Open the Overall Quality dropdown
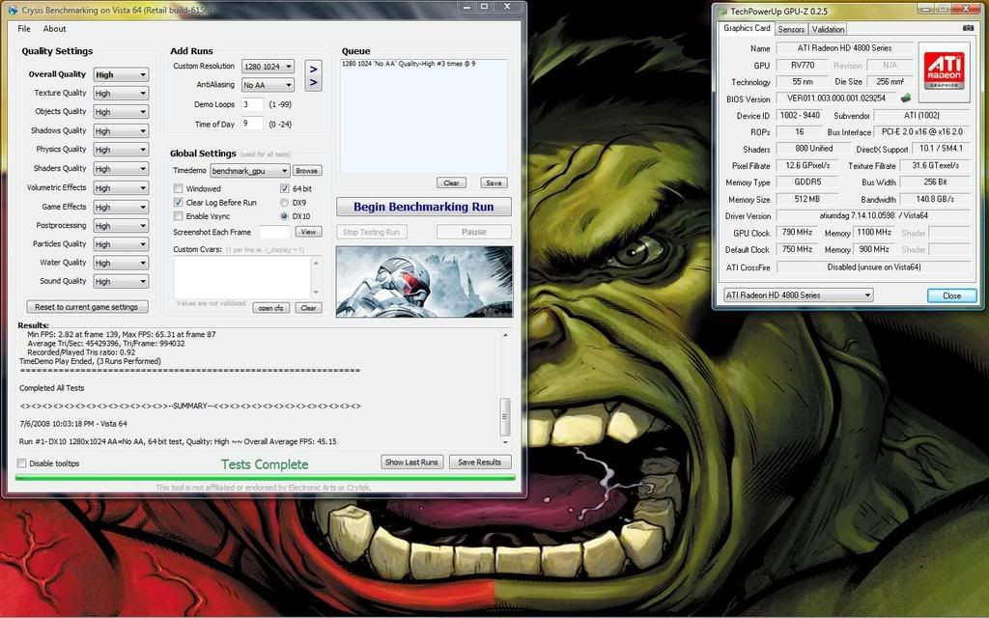This screenshot has width=989, height=618. (x=121, y=74)
